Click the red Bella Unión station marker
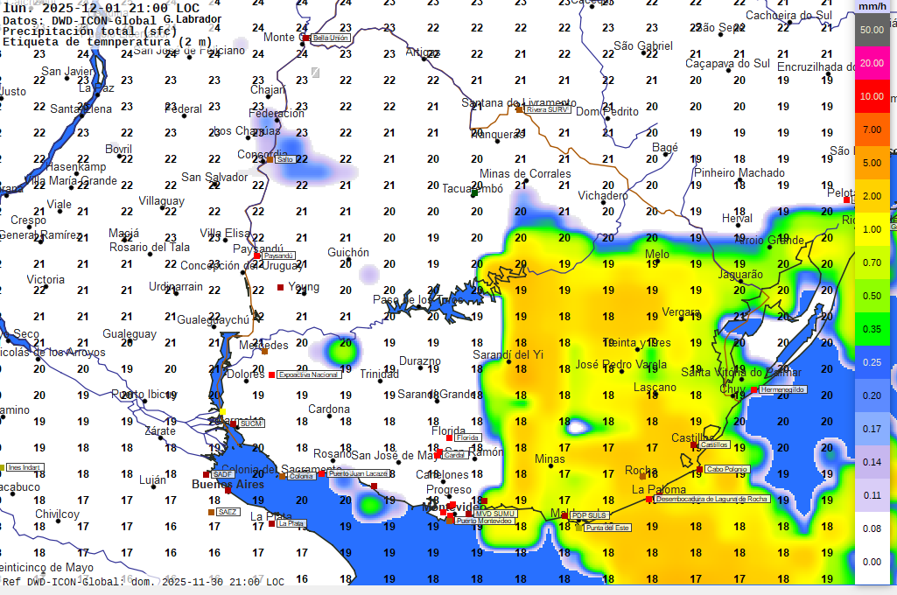Image resolution: width=897 pixels, height=595 pixels. (304, 38)
